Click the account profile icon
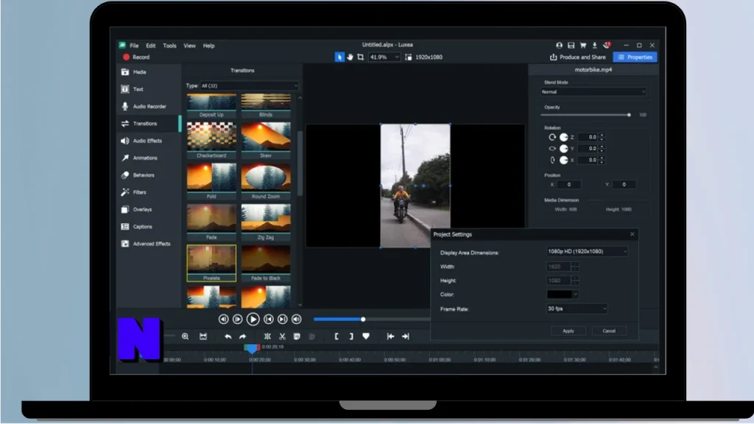The width and height of the screenshot is (754, 424). coord(560,45)
